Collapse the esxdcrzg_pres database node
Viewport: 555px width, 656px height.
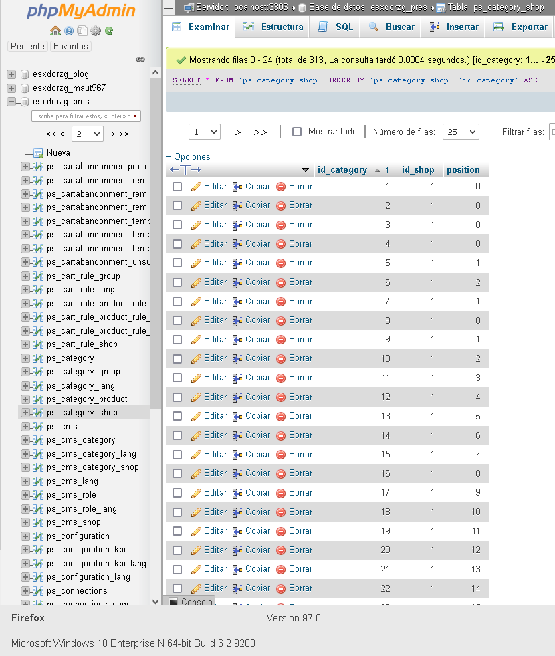coord(11,102)
